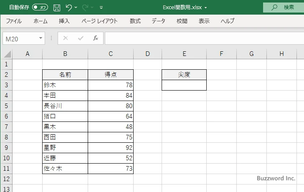Expand the Name Box dropdown
This screenshot has width=304, height=192.
(x=41, y=38)
